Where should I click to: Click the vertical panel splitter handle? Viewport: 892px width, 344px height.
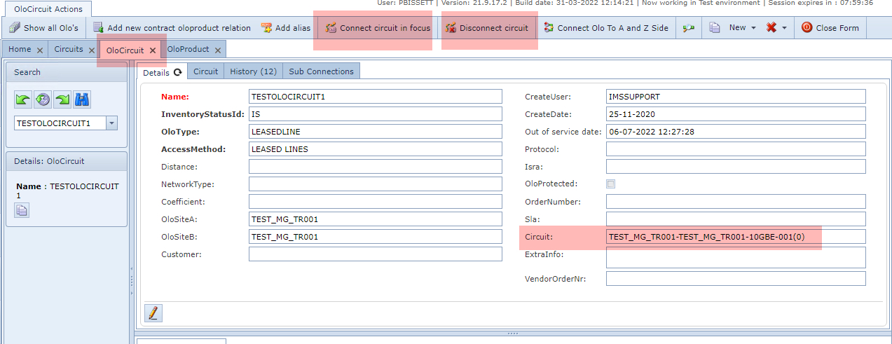pos(131,280)
